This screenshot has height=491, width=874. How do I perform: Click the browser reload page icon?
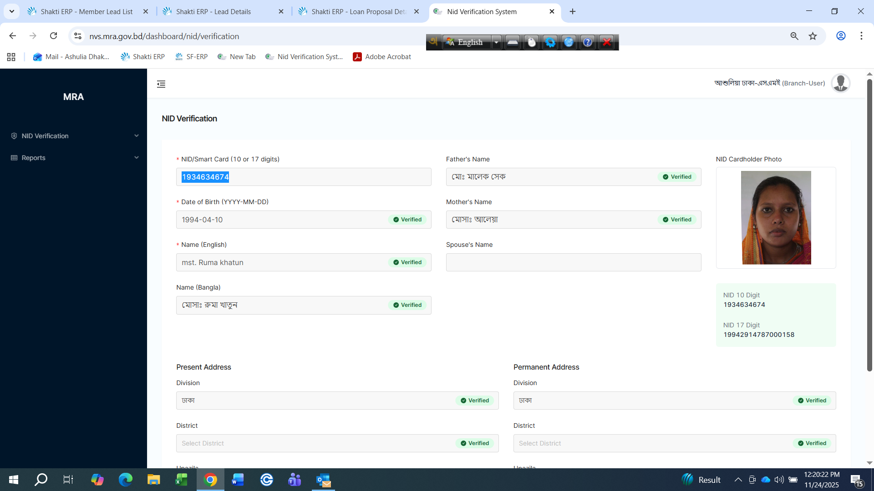point(54,36)
